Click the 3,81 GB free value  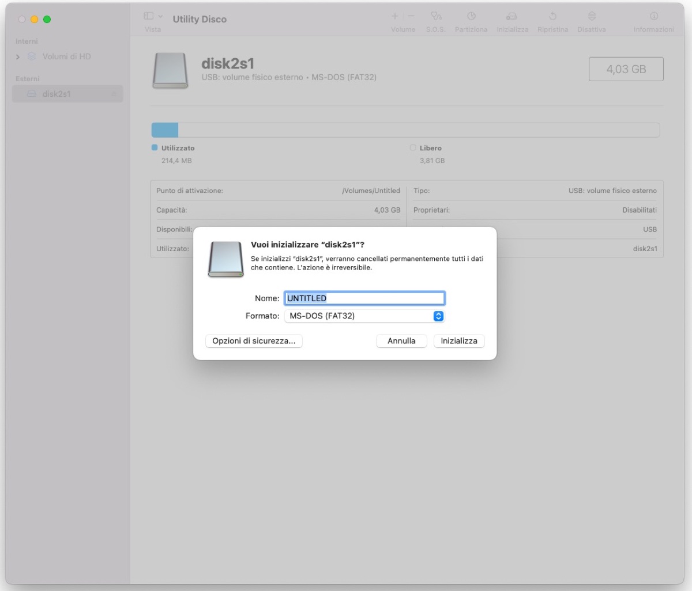[x=432, y=161]
